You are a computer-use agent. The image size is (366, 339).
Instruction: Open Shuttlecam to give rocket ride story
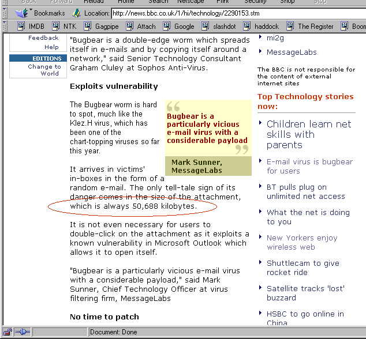tap(303, 268)
